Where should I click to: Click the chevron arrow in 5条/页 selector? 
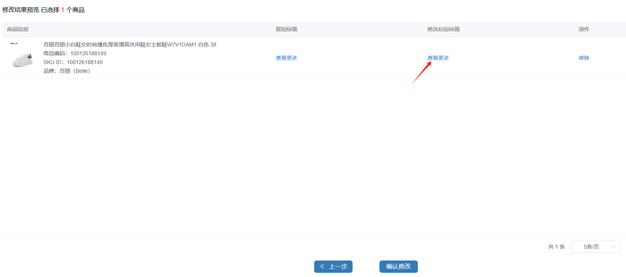(x=613, y=247)
